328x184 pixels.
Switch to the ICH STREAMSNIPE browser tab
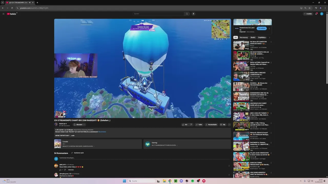pyautogui.click(x=20, y=3)
